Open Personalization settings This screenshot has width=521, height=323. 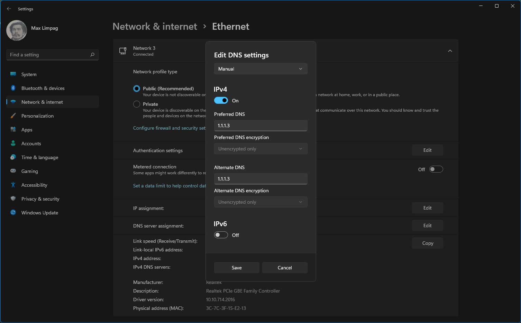point(53,116)
